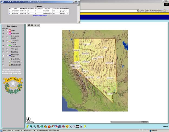Open the Norton AntiVirus toolbar dropdown
This screenshot has height=132, width=169.
[x=168, y=11]
